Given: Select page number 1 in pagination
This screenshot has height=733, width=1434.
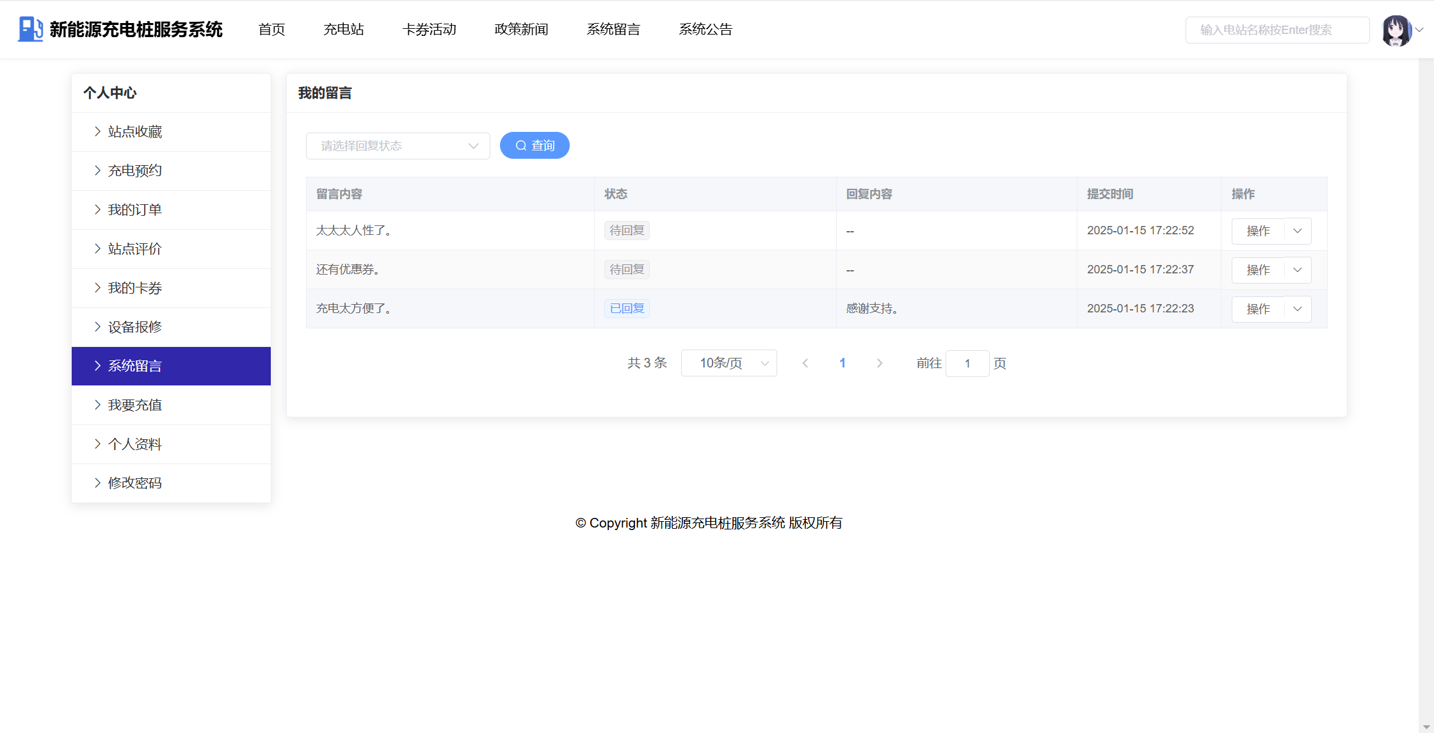Looking at the screenshot, I should (842, 364).
